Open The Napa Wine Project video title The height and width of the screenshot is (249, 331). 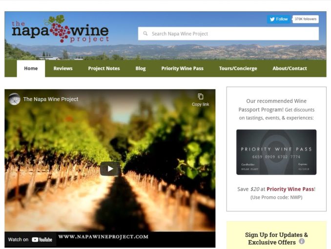point(51,99)
